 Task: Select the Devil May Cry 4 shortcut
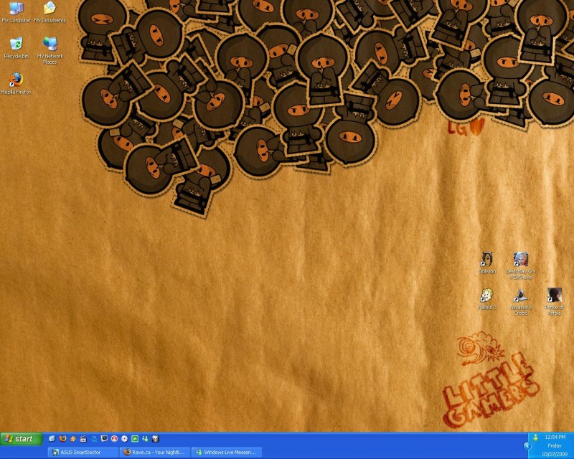521,265
